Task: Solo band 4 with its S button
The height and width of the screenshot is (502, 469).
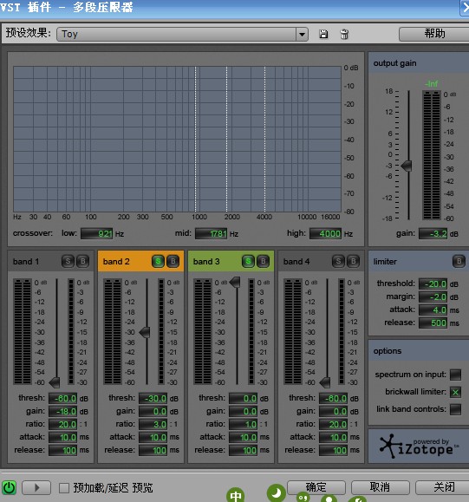Action: [338, 262]
